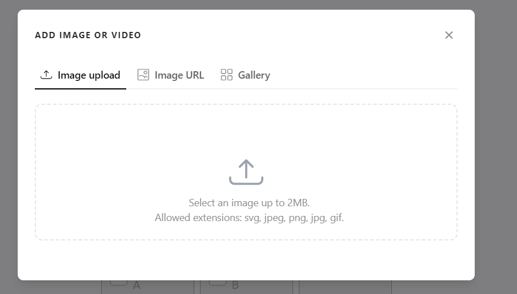This screenshot has height=294, width=517.
Task: Switch to the Image upload tab label
Action: tap(89, 75)
